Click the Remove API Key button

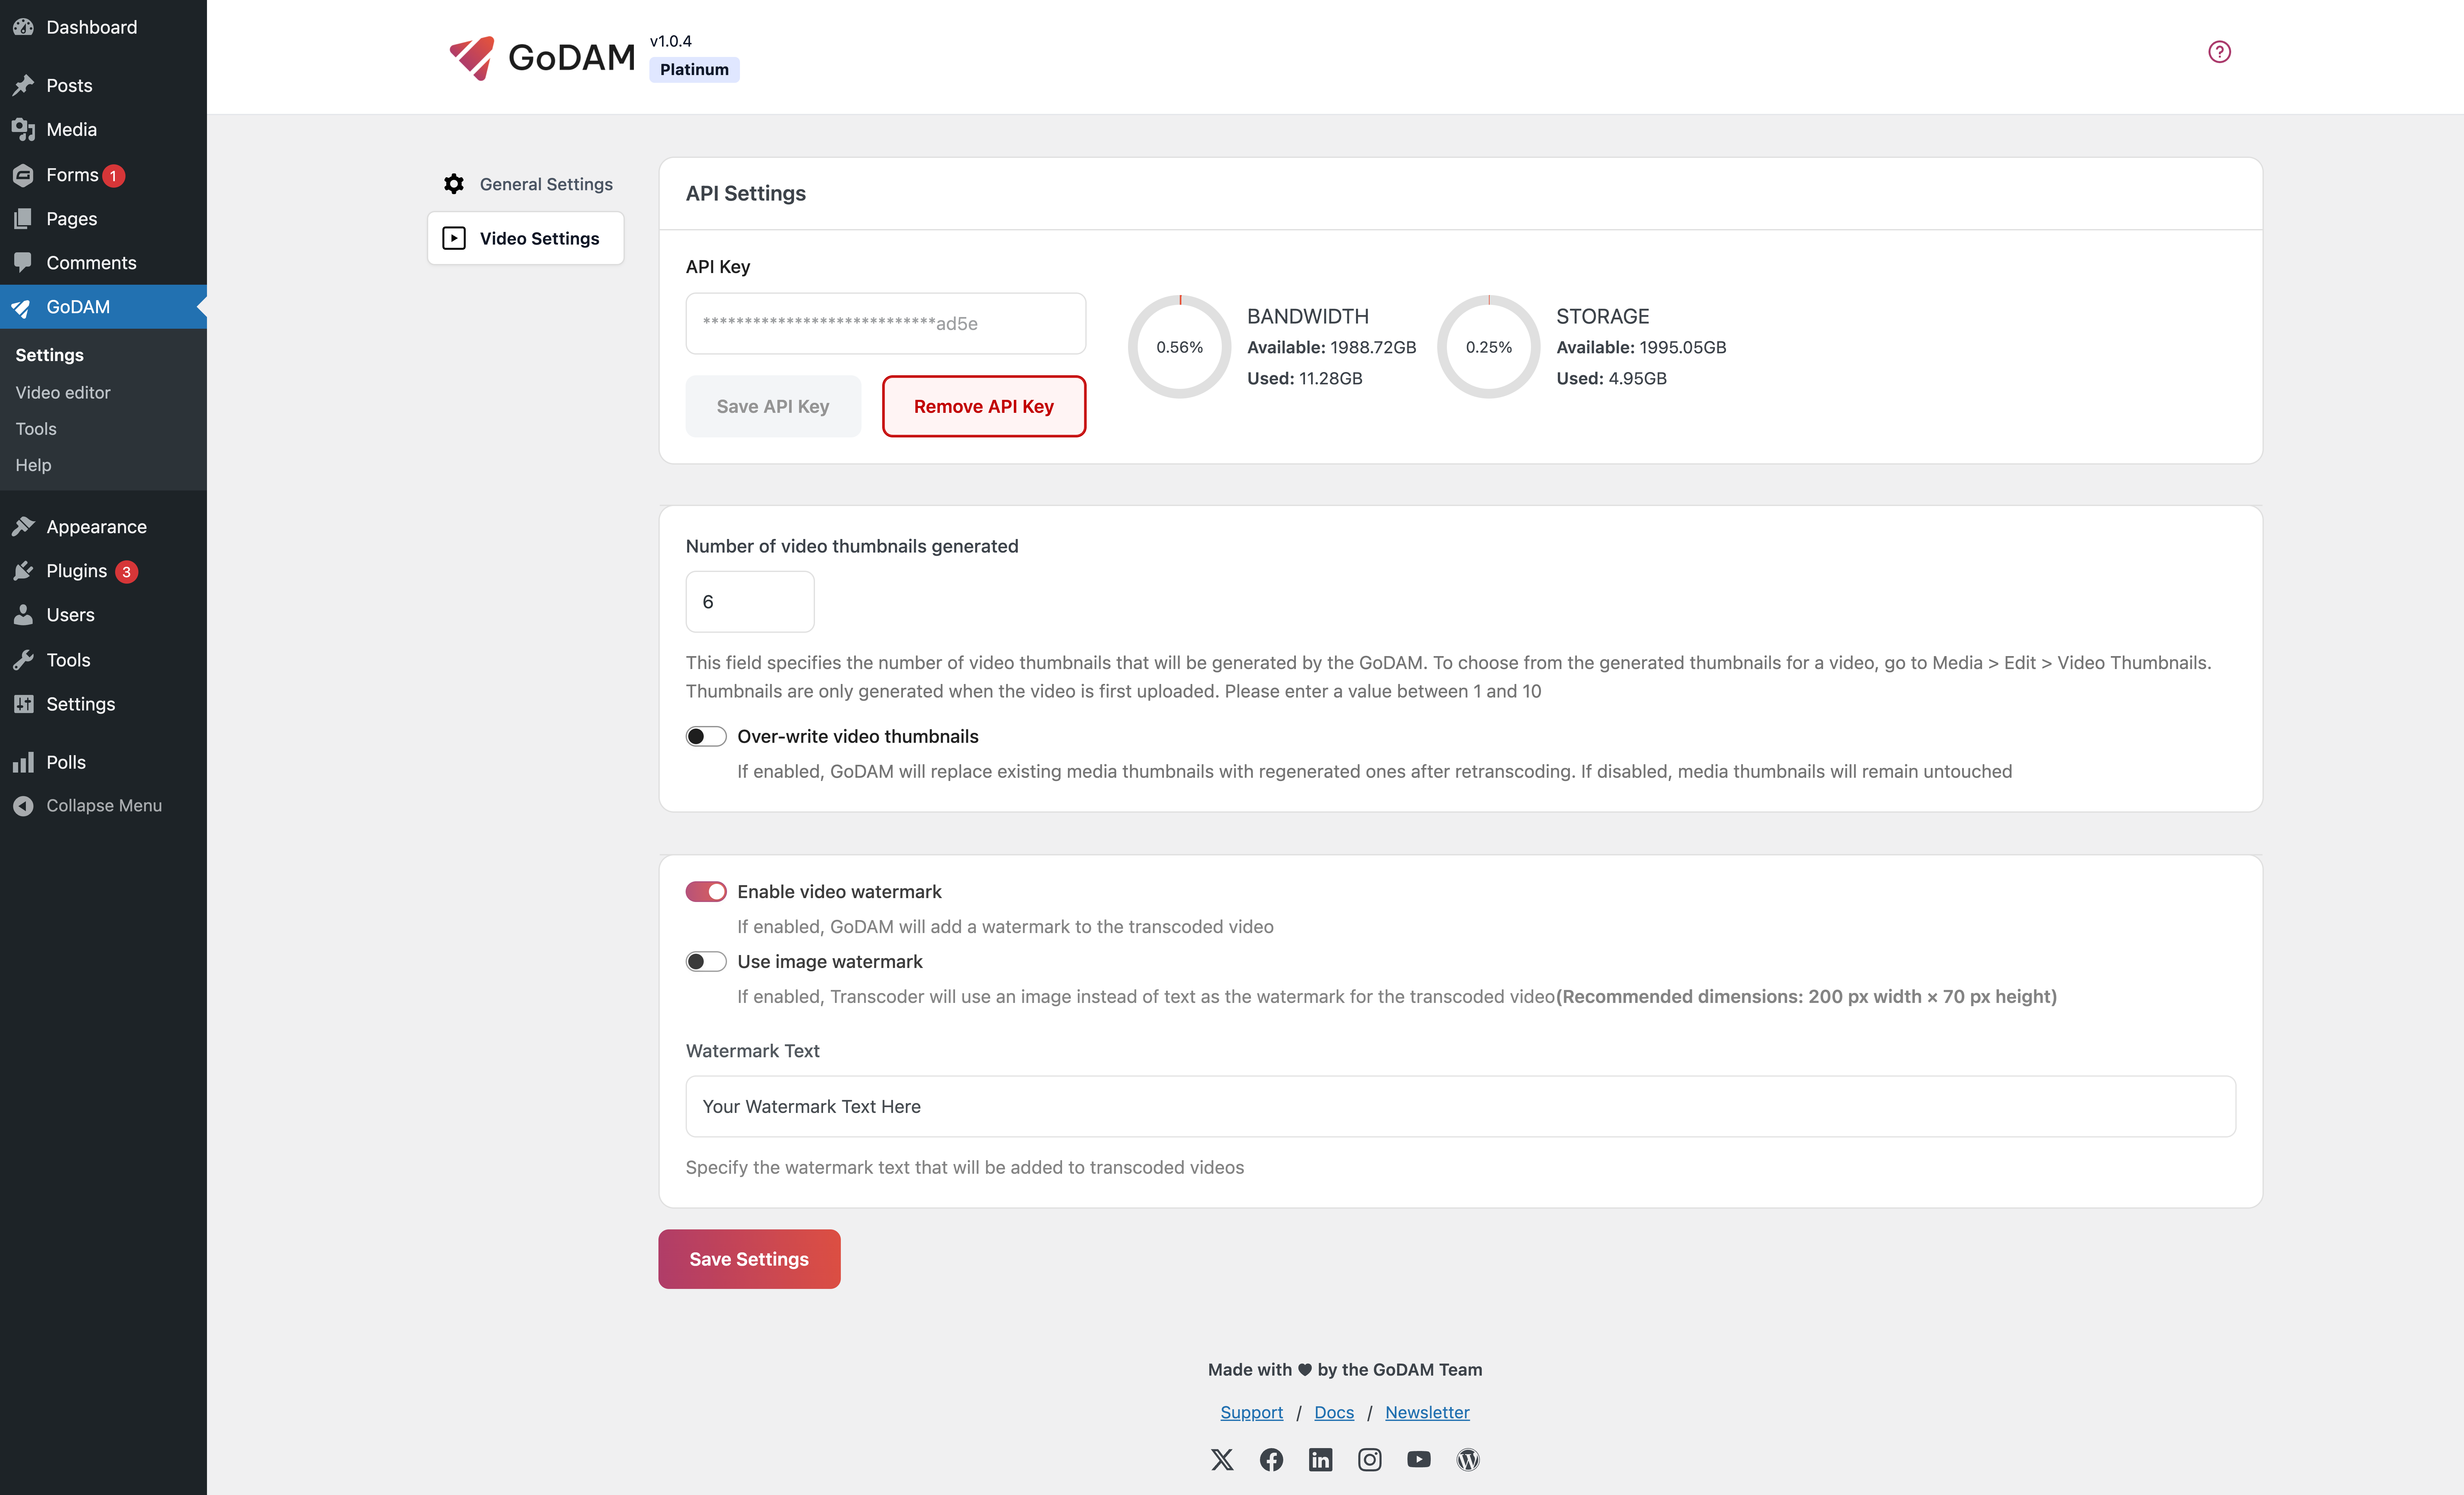[x=984, y=406]
